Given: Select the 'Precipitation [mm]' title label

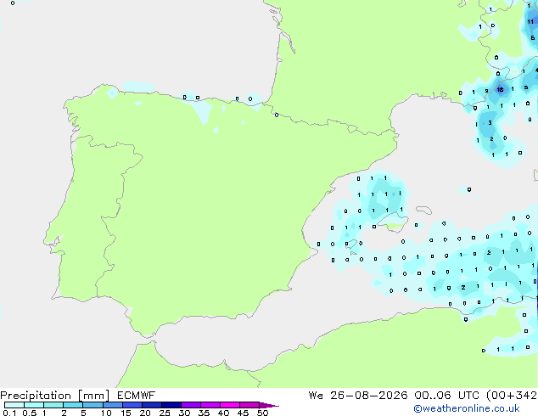Looking at the screenshot, I should point(55,396).
